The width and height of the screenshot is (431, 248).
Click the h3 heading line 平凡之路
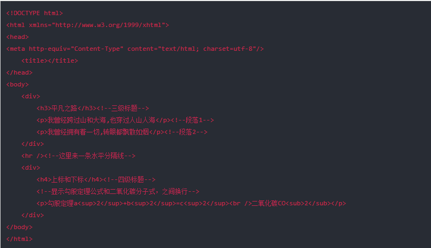93,108
